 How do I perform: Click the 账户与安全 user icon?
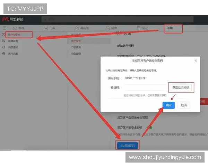coord(3,35)
